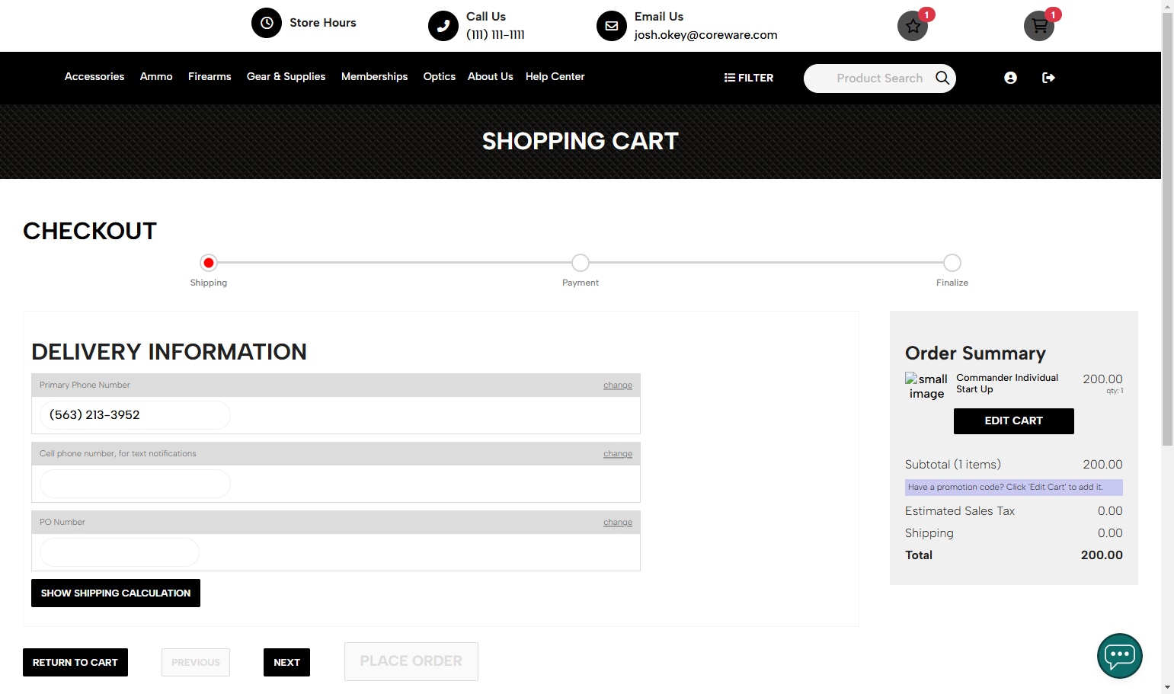Click the Commander Individual Start Up item name
Viewport: 1174px width, 694px height.
pos(1007,383)
